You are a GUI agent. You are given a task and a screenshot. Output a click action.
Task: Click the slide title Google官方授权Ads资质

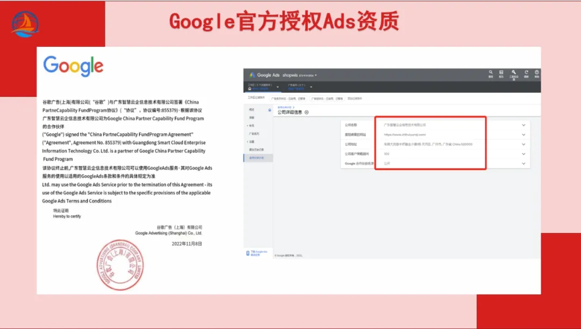284,21
